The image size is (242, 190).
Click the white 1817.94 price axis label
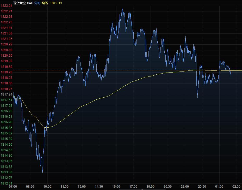pos(6,94)
